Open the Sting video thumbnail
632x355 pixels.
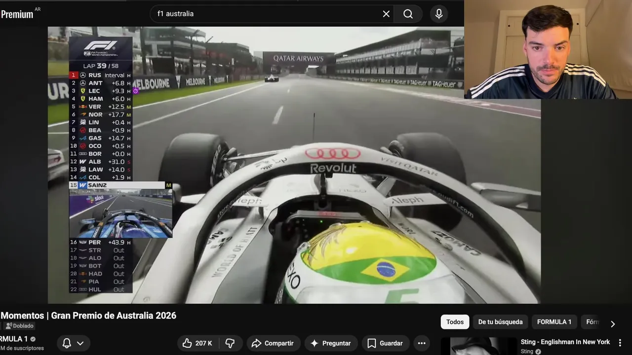coord(478,346)
